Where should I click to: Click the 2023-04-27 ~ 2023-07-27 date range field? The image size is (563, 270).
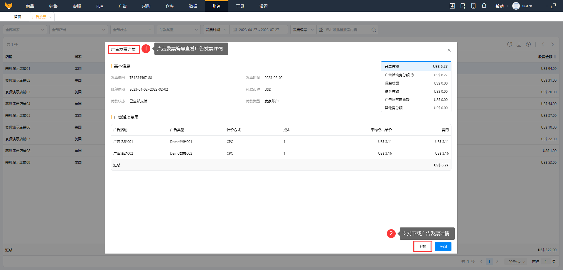259,30
